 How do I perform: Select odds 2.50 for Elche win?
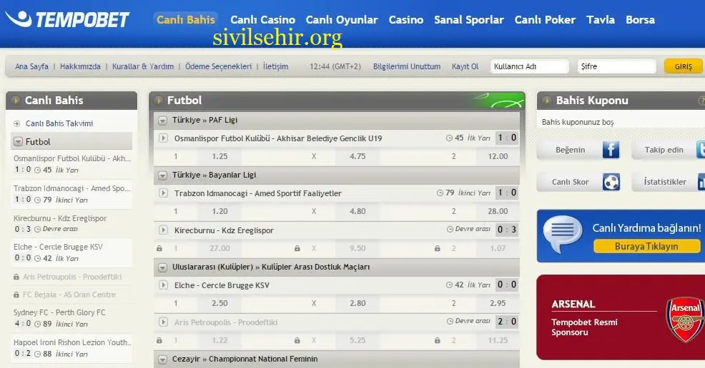pyautogui.click(x=220, y=303)
